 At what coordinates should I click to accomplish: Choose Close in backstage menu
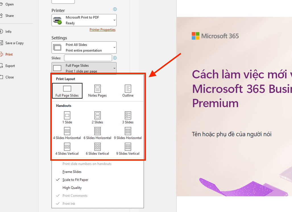coord(7,77)
